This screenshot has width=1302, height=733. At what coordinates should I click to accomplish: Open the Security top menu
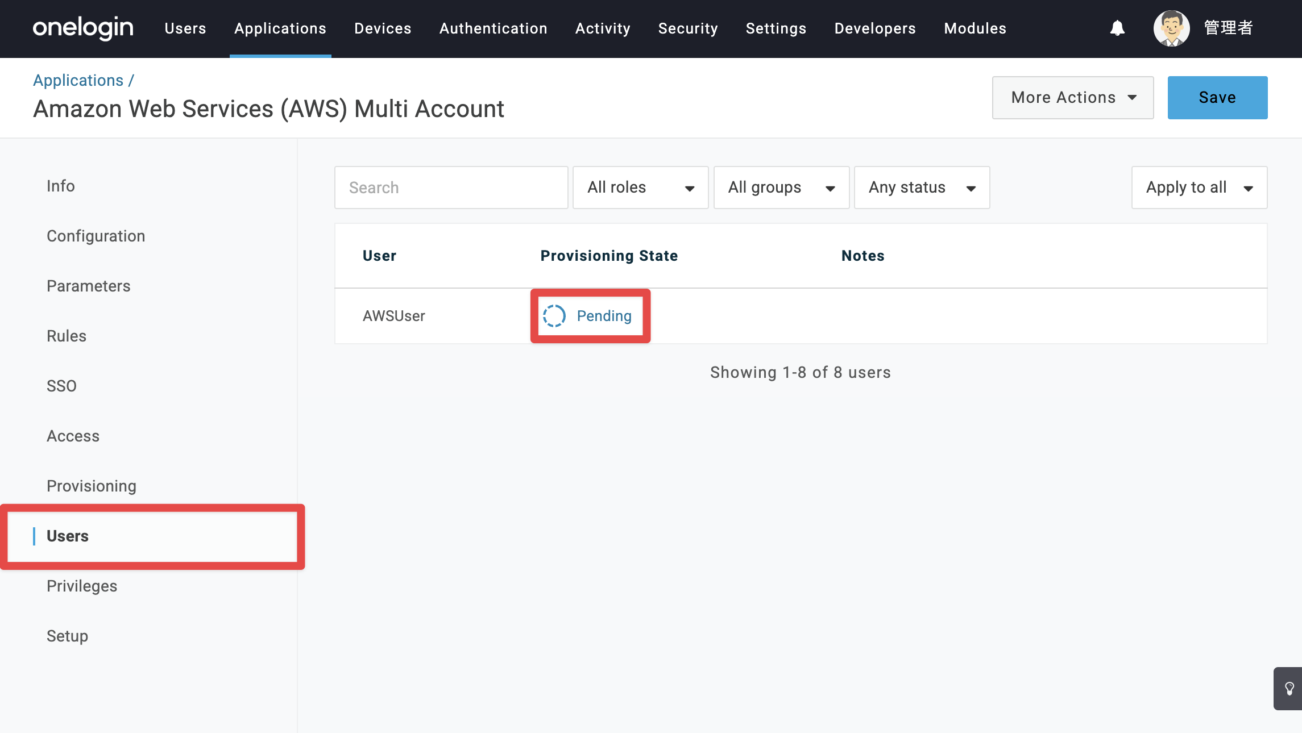[x=688, y=28]
